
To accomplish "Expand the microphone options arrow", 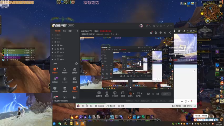I will point(134,94).
